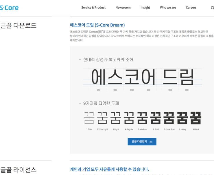This screenshot has height=175, width=214.
Task: Click the 1 Thin weight sample glyph
Action: [89, 118]
